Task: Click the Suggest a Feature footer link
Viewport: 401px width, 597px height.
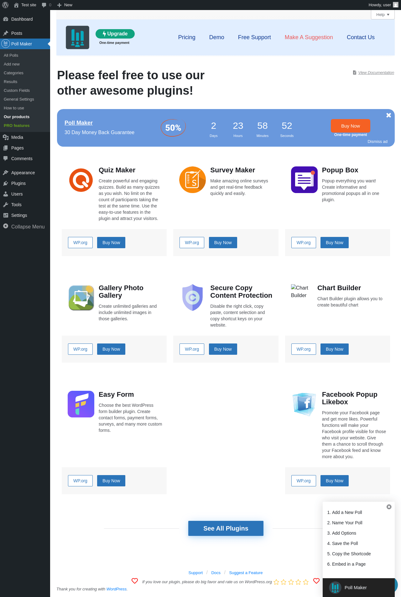Action: point(246,573)
